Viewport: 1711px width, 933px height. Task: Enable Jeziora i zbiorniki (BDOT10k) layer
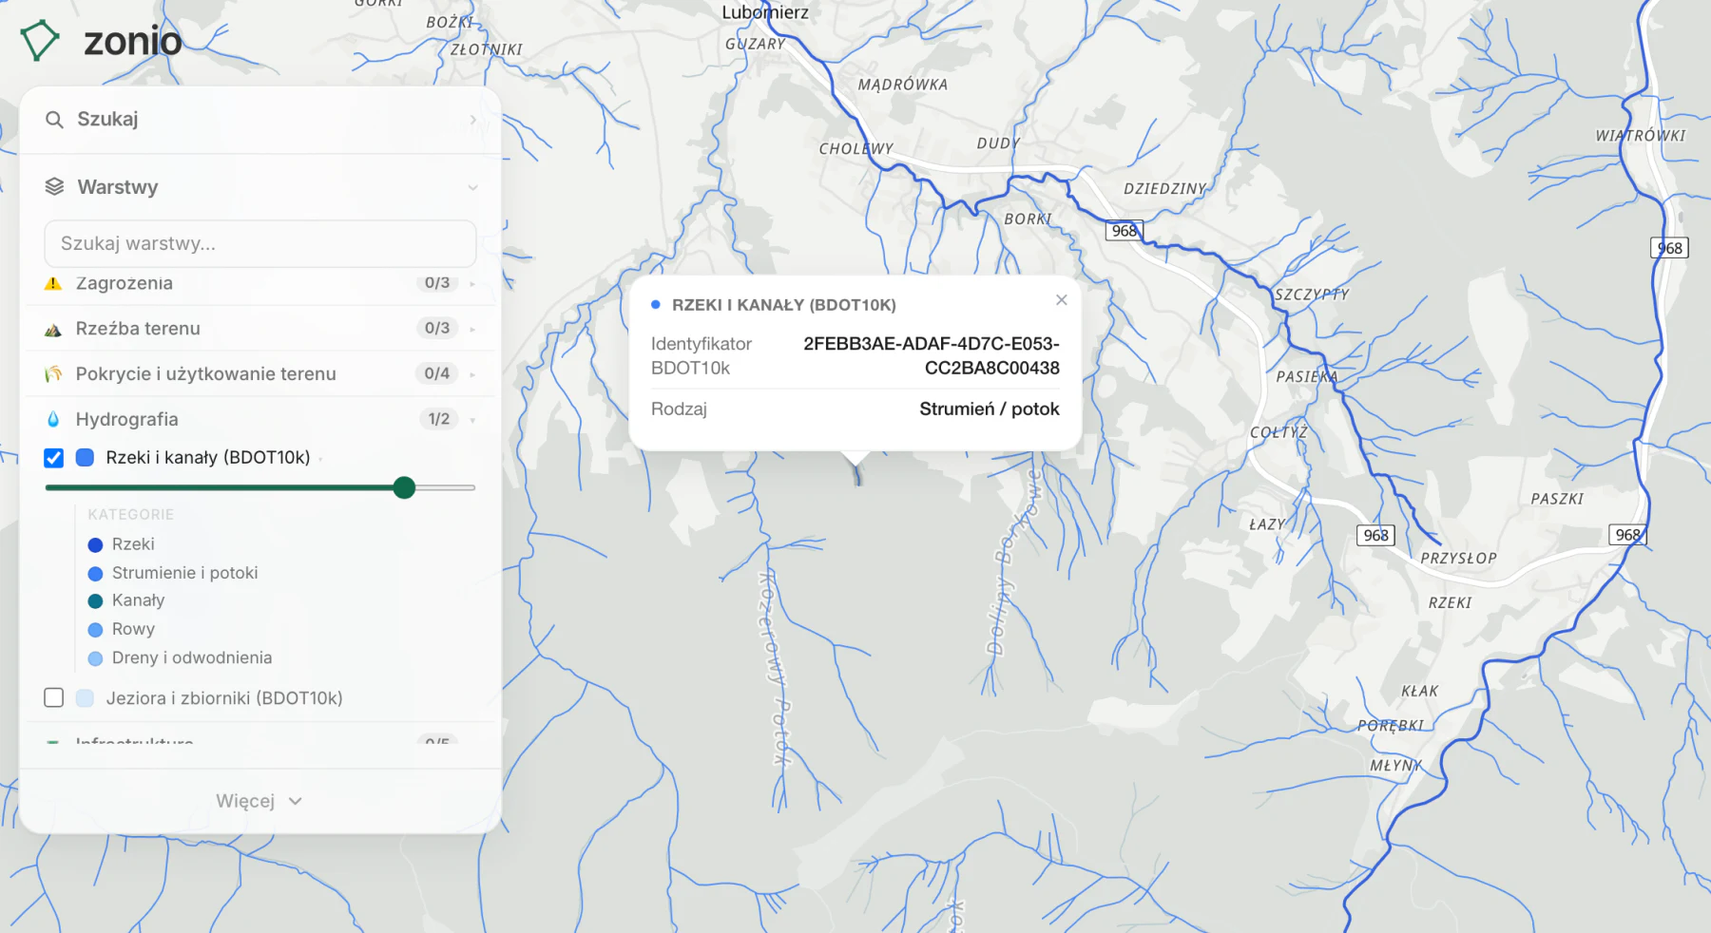click(54, 698)
